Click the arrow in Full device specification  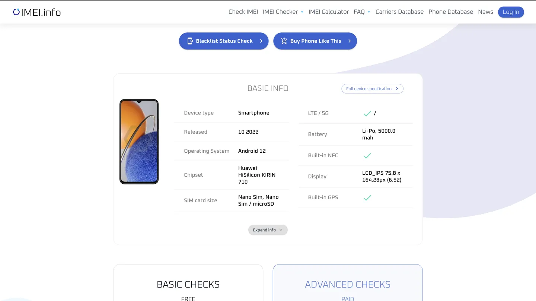click(397, 89)
